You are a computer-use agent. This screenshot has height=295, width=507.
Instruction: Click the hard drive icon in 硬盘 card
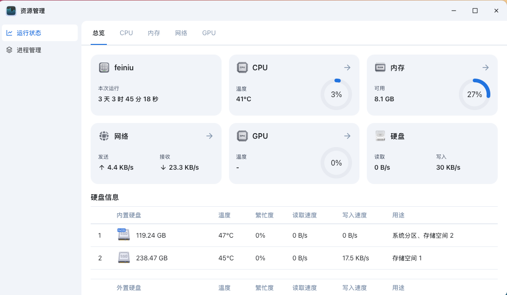pos(380,136)
